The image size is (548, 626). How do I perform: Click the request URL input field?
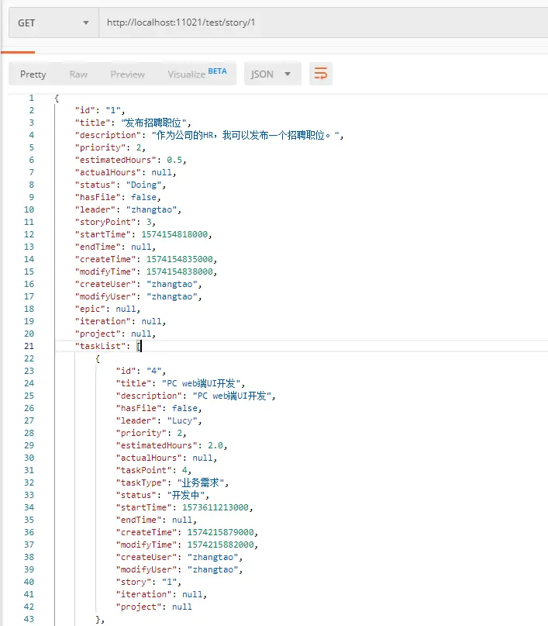(x=323, y=22)
